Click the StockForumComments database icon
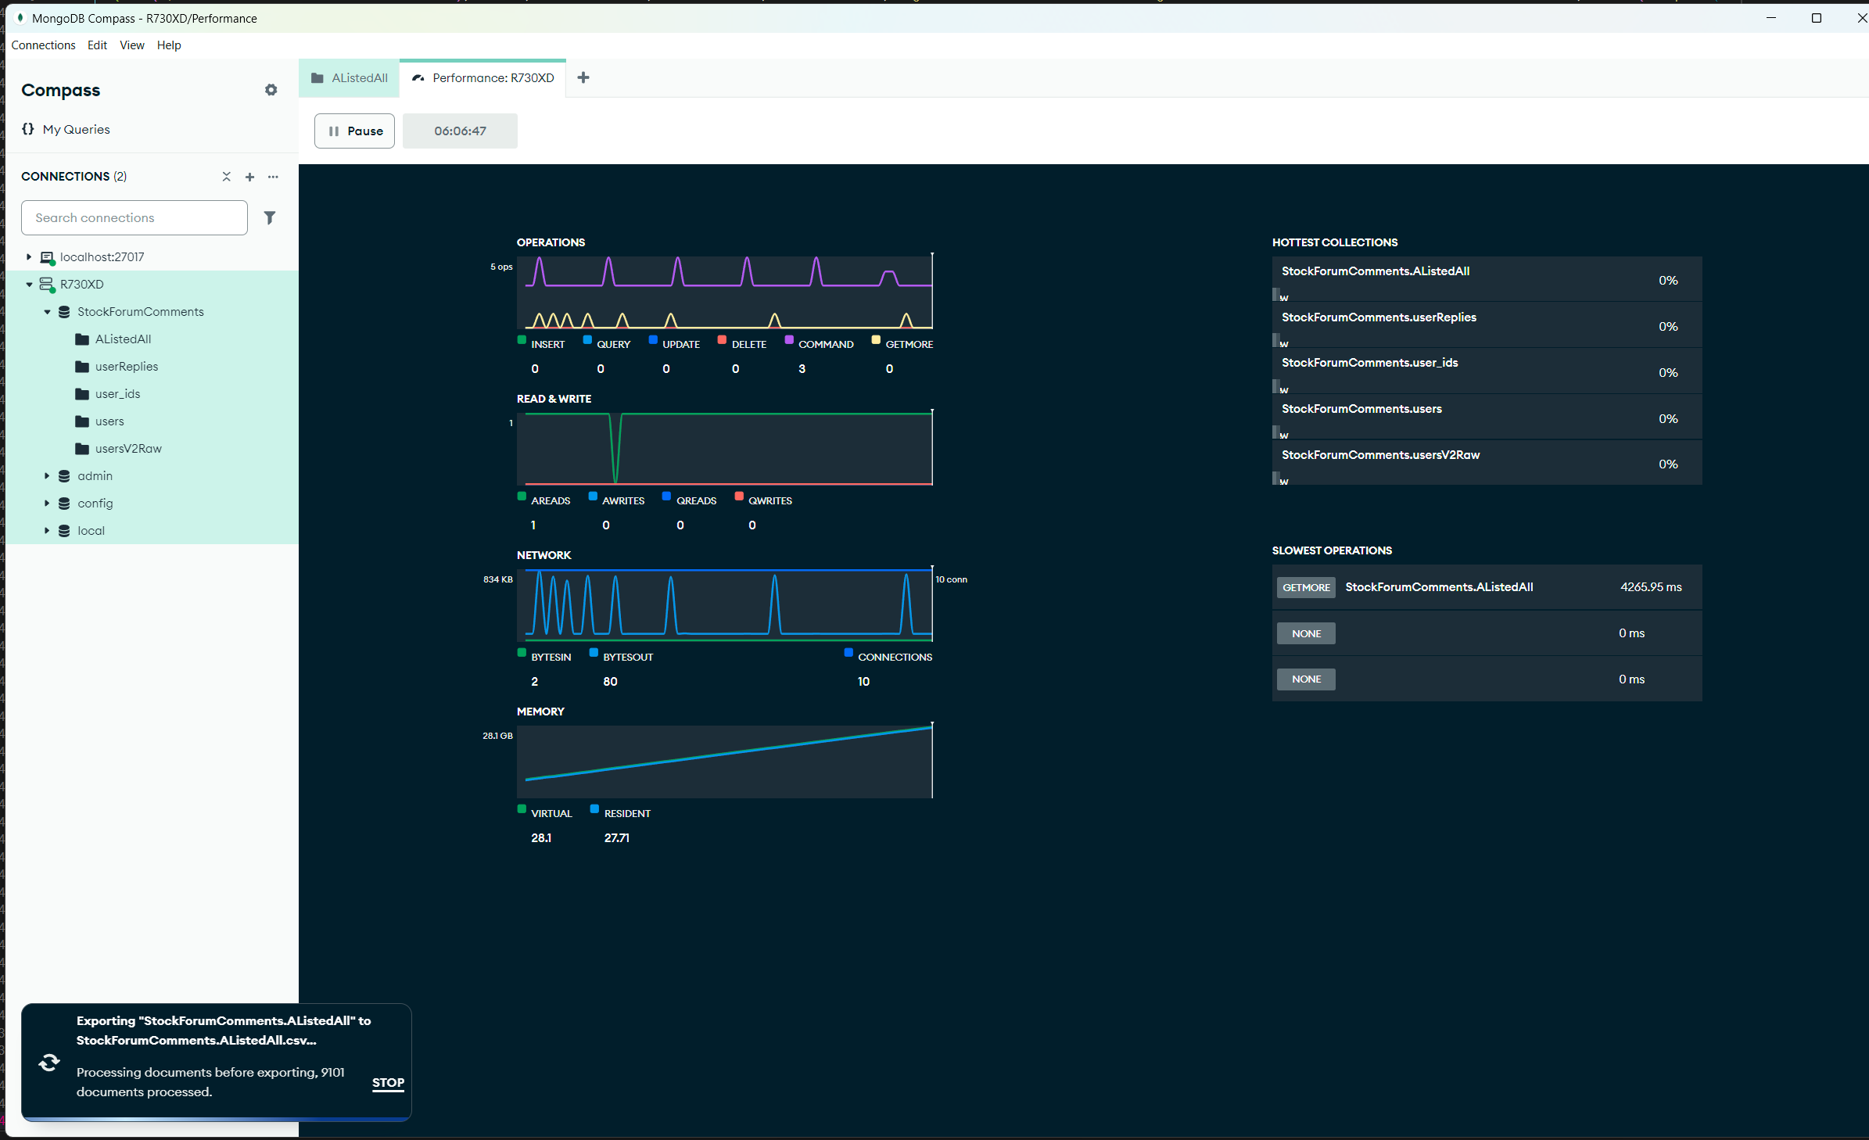 tap(64, 312)
